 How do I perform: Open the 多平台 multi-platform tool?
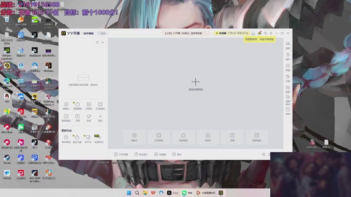[x=88, y=139]
